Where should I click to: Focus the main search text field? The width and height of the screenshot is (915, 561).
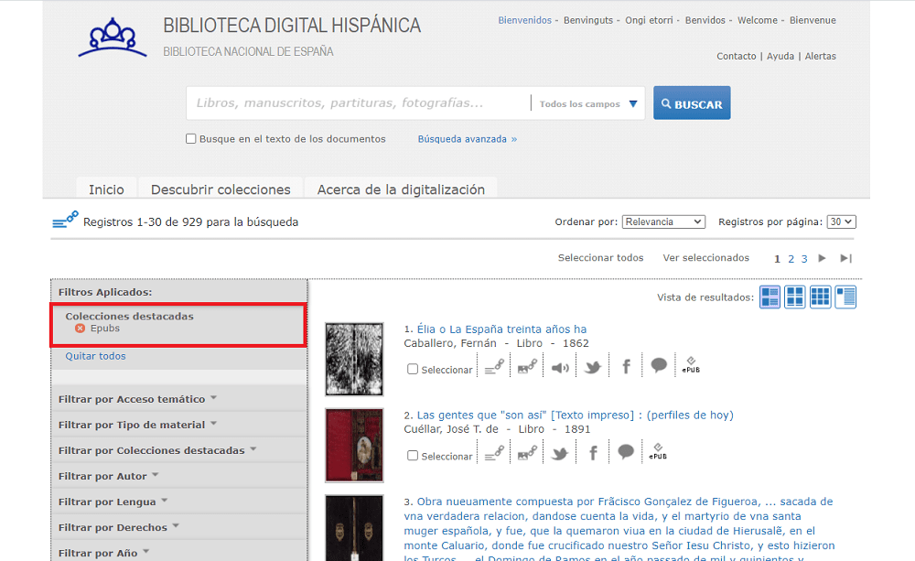[x=358, y=103]
